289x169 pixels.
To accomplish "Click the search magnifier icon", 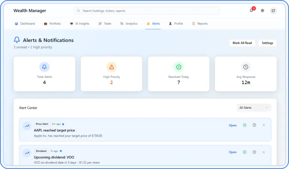I will (78, 11).
